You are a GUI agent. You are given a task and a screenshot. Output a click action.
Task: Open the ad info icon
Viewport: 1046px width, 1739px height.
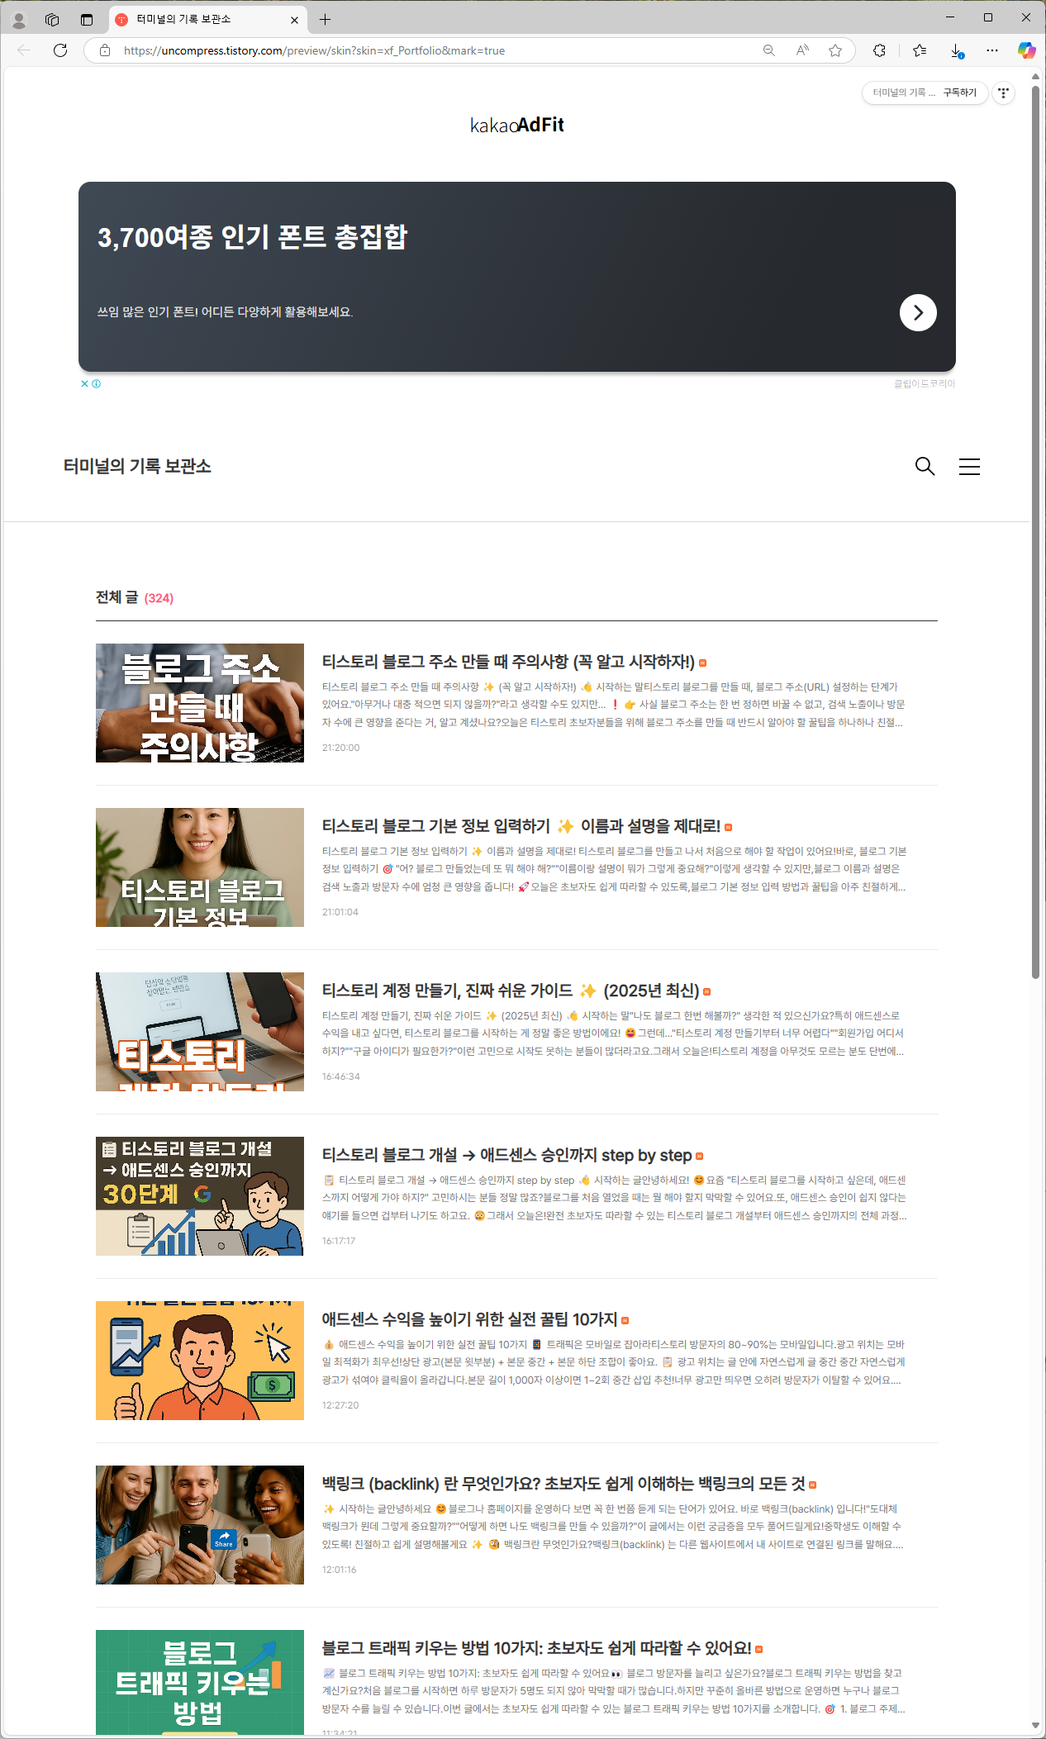(x=97, y=383)
